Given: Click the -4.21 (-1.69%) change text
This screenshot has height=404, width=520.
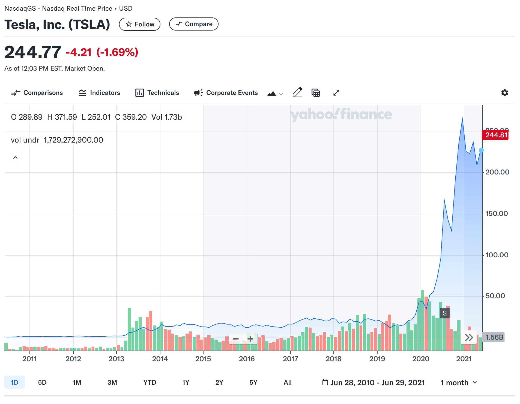Looking at the screenshot, I should click(102, 52).
